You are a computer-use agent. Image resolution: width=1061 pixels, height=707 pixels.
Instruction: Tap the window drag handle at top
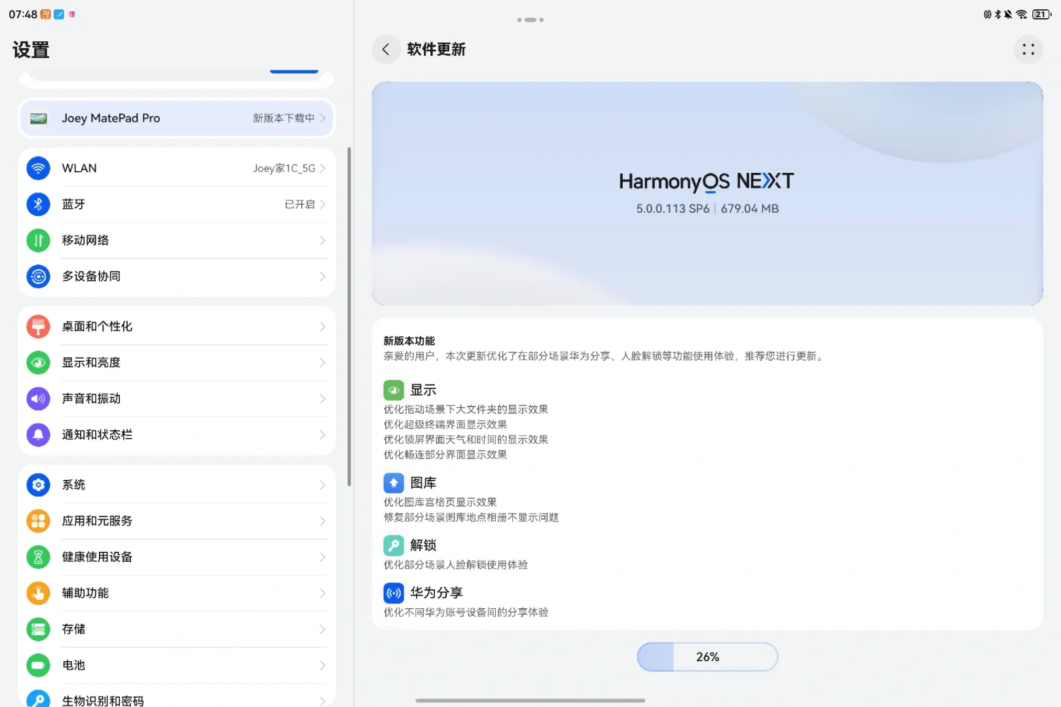pyautogui.click(x=530, y=20)
